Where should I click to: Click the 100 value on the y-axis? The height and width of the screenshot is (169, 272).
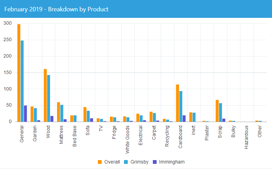pos(8,89)
